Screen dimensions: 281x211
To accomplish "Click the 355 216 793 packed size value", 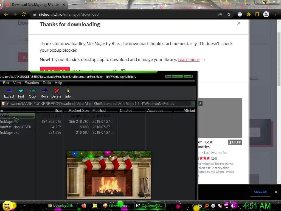I will coord(79,121).
